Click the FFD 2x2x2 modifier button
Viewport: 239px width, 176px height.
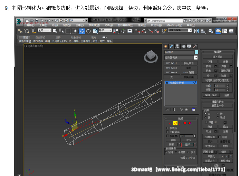click(x=172, y=63)
